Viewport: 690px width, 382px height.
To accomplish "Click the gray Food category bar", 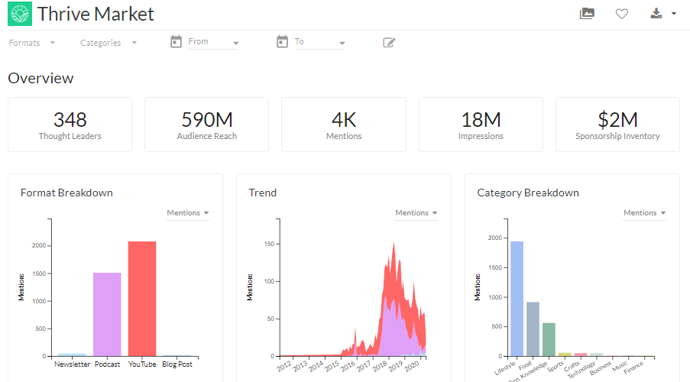I will [533, 329].
